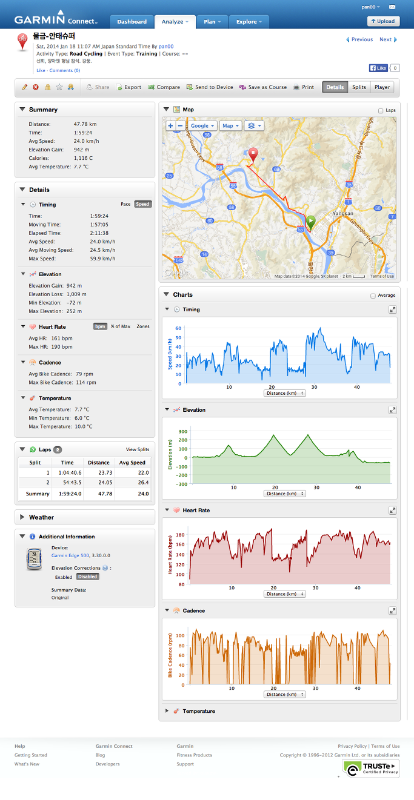Enlarge the Heart Rate chart with expand icon
414x800 pixels.
[393, 511]
